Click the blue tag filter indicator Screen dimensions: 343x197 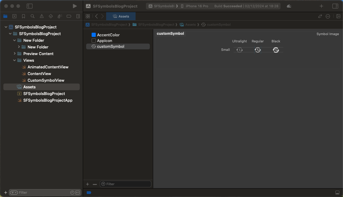89,192
